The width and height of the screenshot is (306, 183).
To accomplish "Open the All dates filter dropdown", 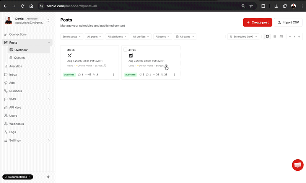I will (185, 36).
